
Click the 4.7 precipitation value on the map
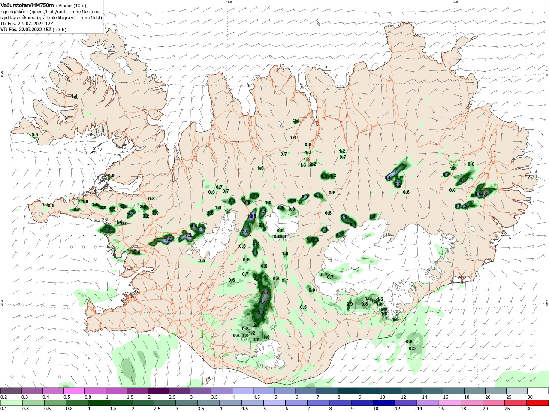(265, 292)
